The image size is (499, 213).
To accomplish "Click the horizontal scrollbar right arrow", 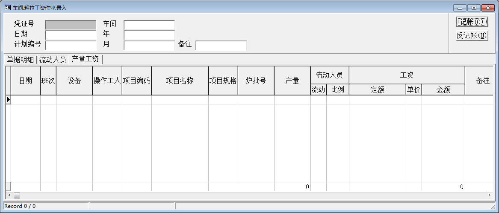I will pos(490,195).
